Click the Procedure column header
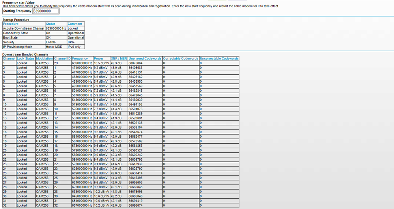The width and height of the screenshot is (394, 209). [10, 24]
